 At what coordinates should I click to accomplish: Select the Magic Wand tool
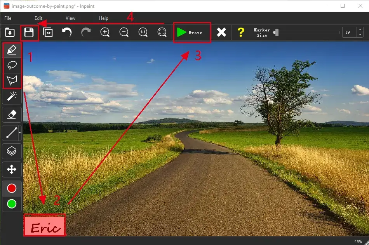pyautogui.click(x=12, y=96)
